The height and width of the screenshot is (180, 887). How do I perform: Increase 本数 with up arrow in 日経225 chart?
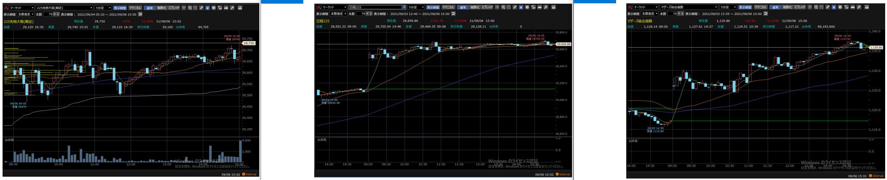click(x=371, y=14)
